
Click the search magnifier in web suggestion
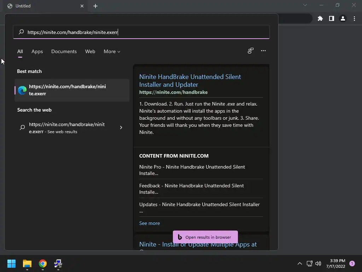tap(22, 127)
